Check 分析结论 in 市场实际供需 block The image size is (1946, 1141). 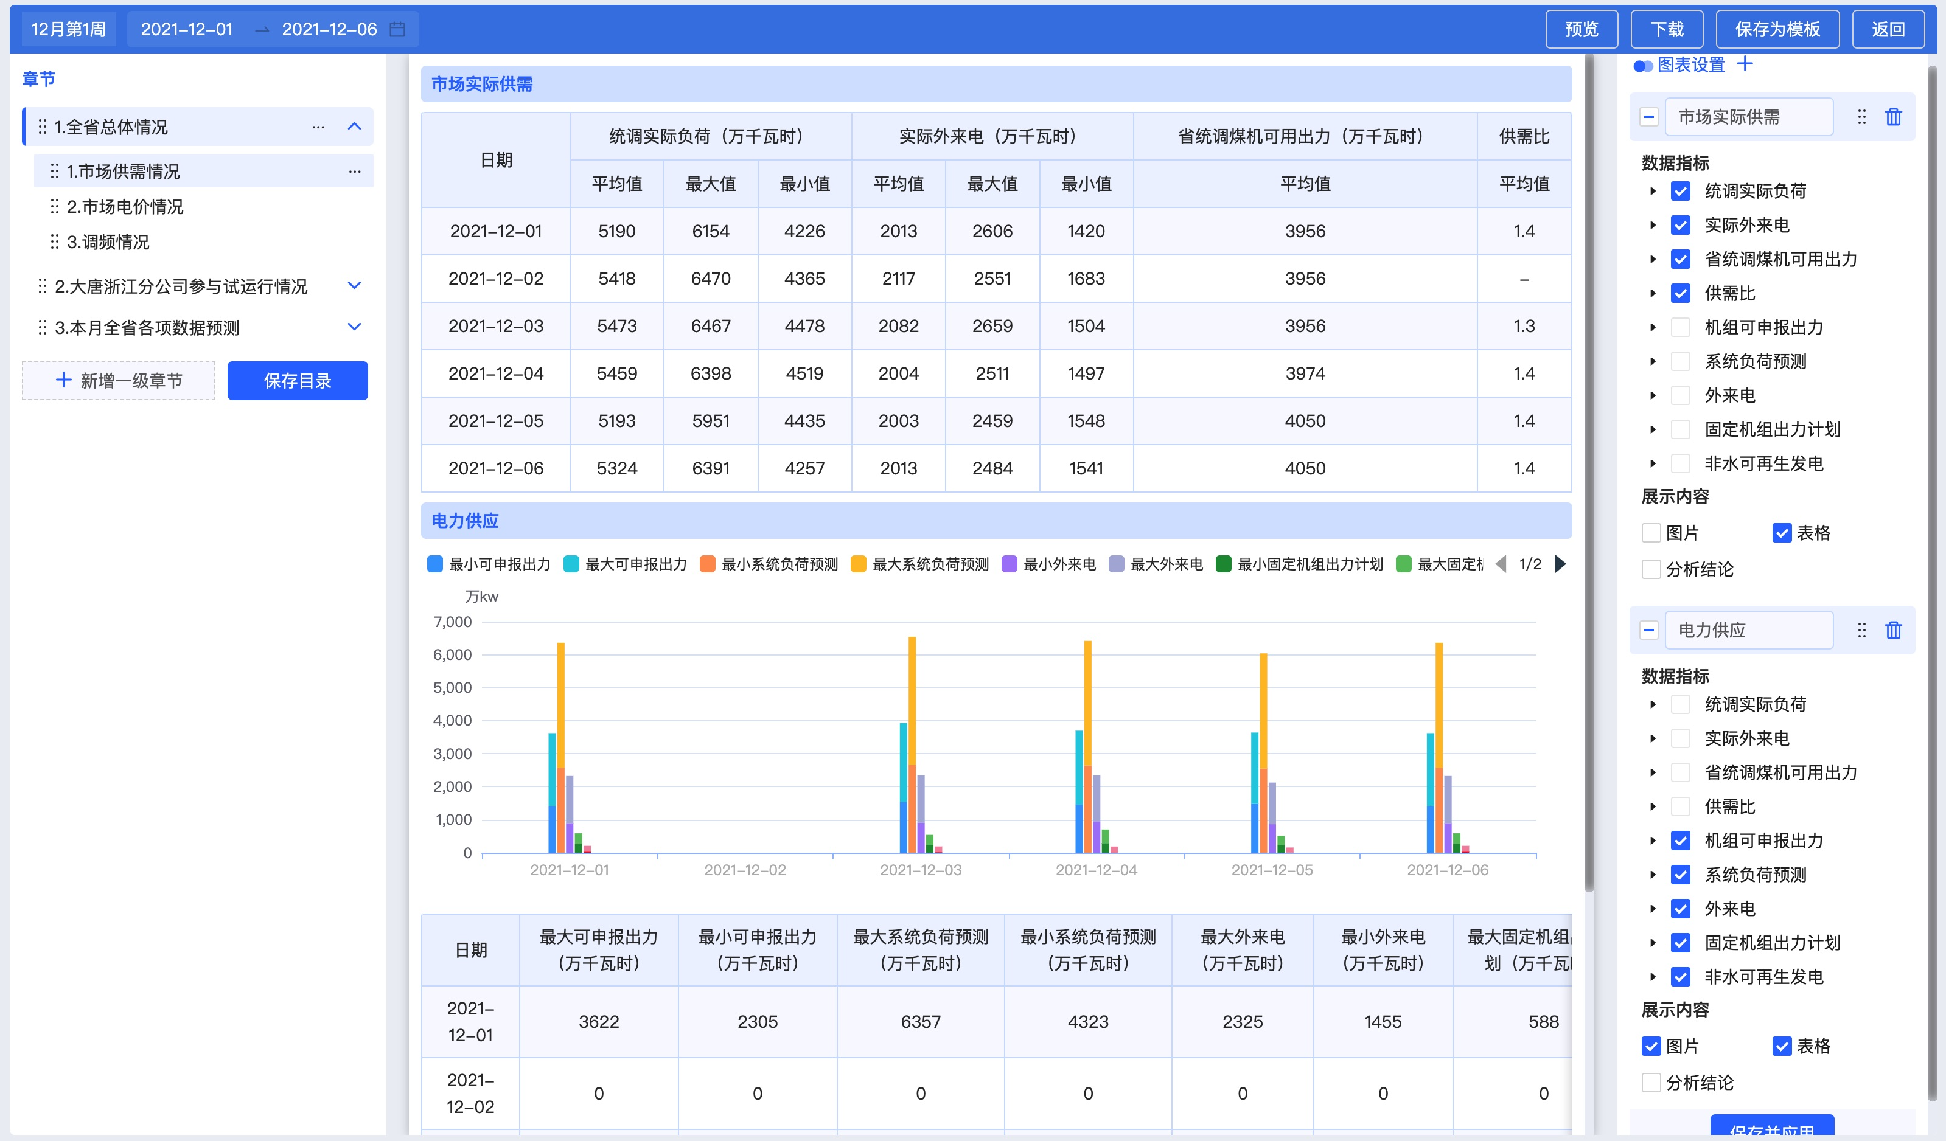pos(1651,569)
